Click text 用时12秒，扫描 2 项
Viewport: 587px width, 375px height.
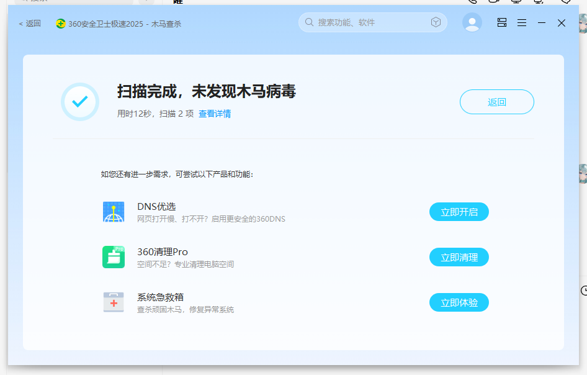[155, 114]
